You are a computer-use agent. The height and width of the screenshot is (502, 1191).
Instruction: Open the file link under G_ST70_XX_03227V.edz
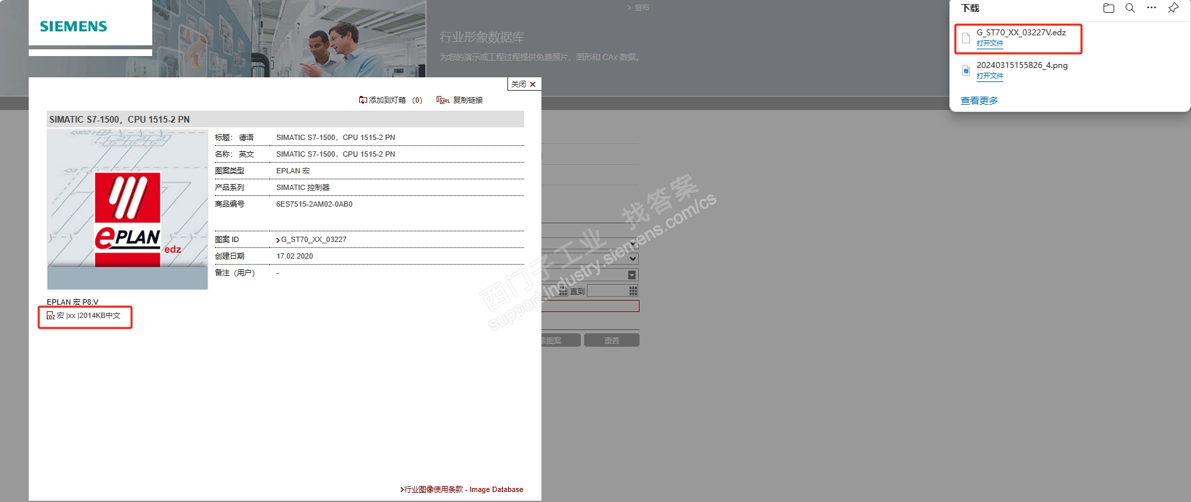point(989,43)
